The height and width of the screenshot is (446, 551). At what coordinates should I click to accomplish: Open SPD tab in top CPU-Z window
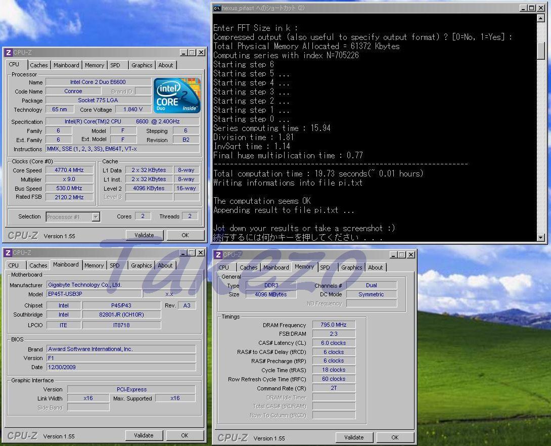pyautogui.click(x=115, y=65)
